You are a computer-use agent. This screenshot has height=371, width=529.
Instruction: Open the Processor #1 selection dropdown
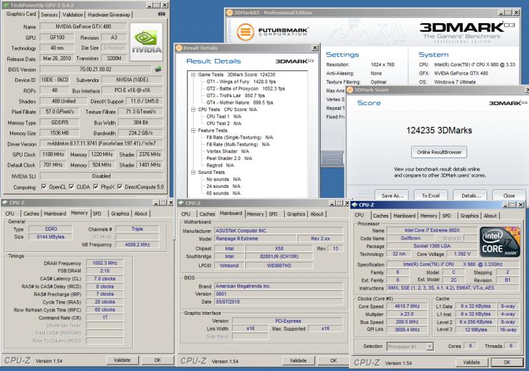point(429,347)
